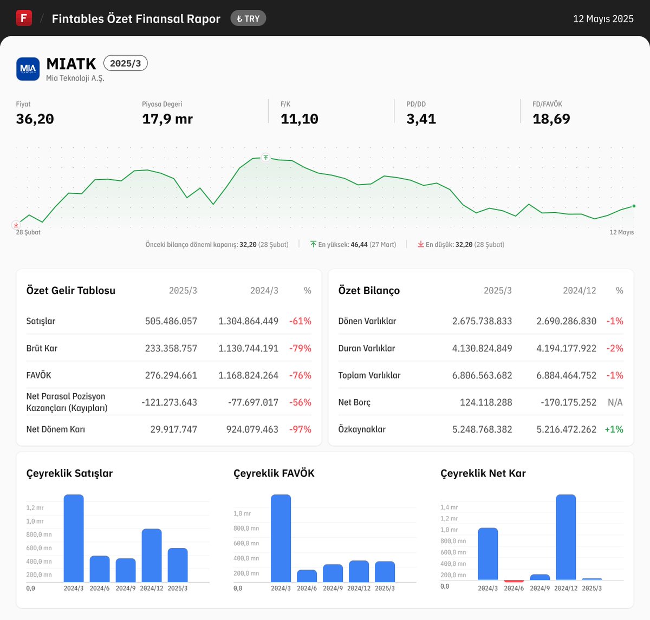
Task: Open the 2025/3 period dropdown next to MIATK
Action: [x=125, y=63]
